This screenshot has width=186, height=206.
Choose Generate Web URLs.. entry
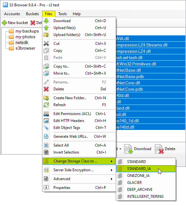[79, 136]
